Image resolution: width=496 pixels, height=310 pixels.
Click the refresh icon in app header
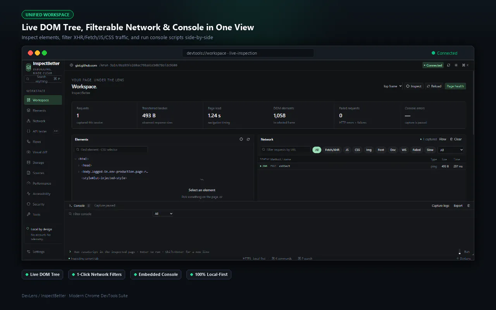tap(449, 65)
